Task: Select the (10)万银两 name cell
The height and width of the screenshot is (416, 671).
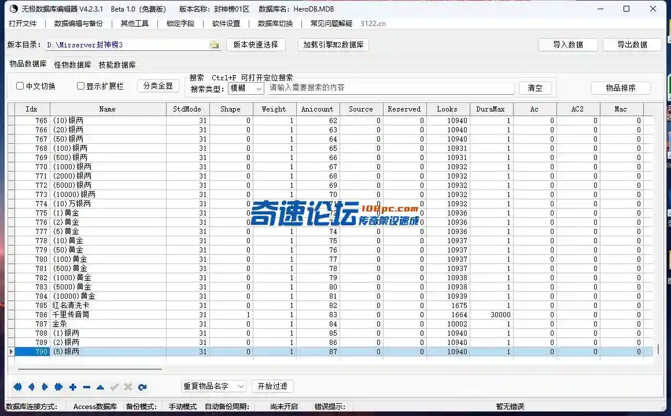Action: click(x=108, y=203)
